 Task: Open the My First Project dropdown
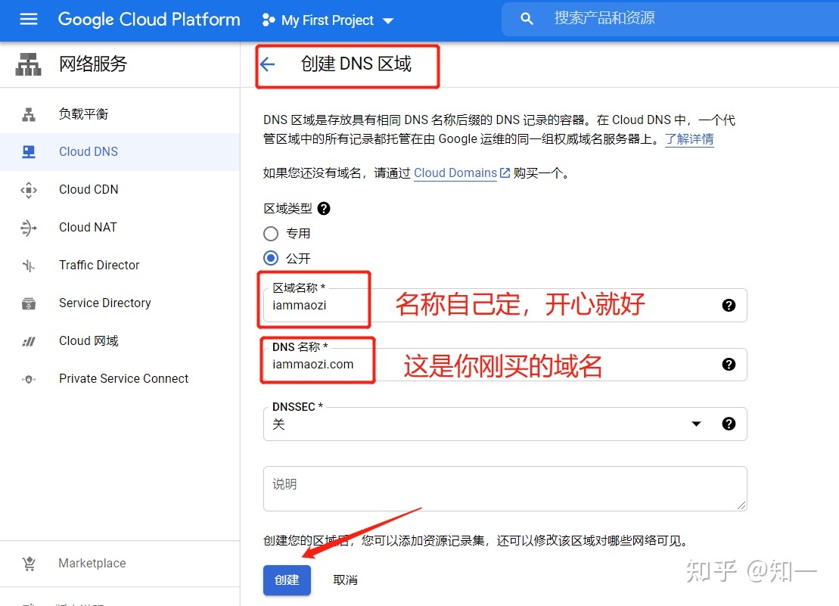(327, 20)
